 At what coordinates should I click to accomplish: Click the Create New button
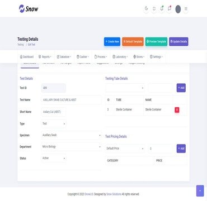click(112, 41)
